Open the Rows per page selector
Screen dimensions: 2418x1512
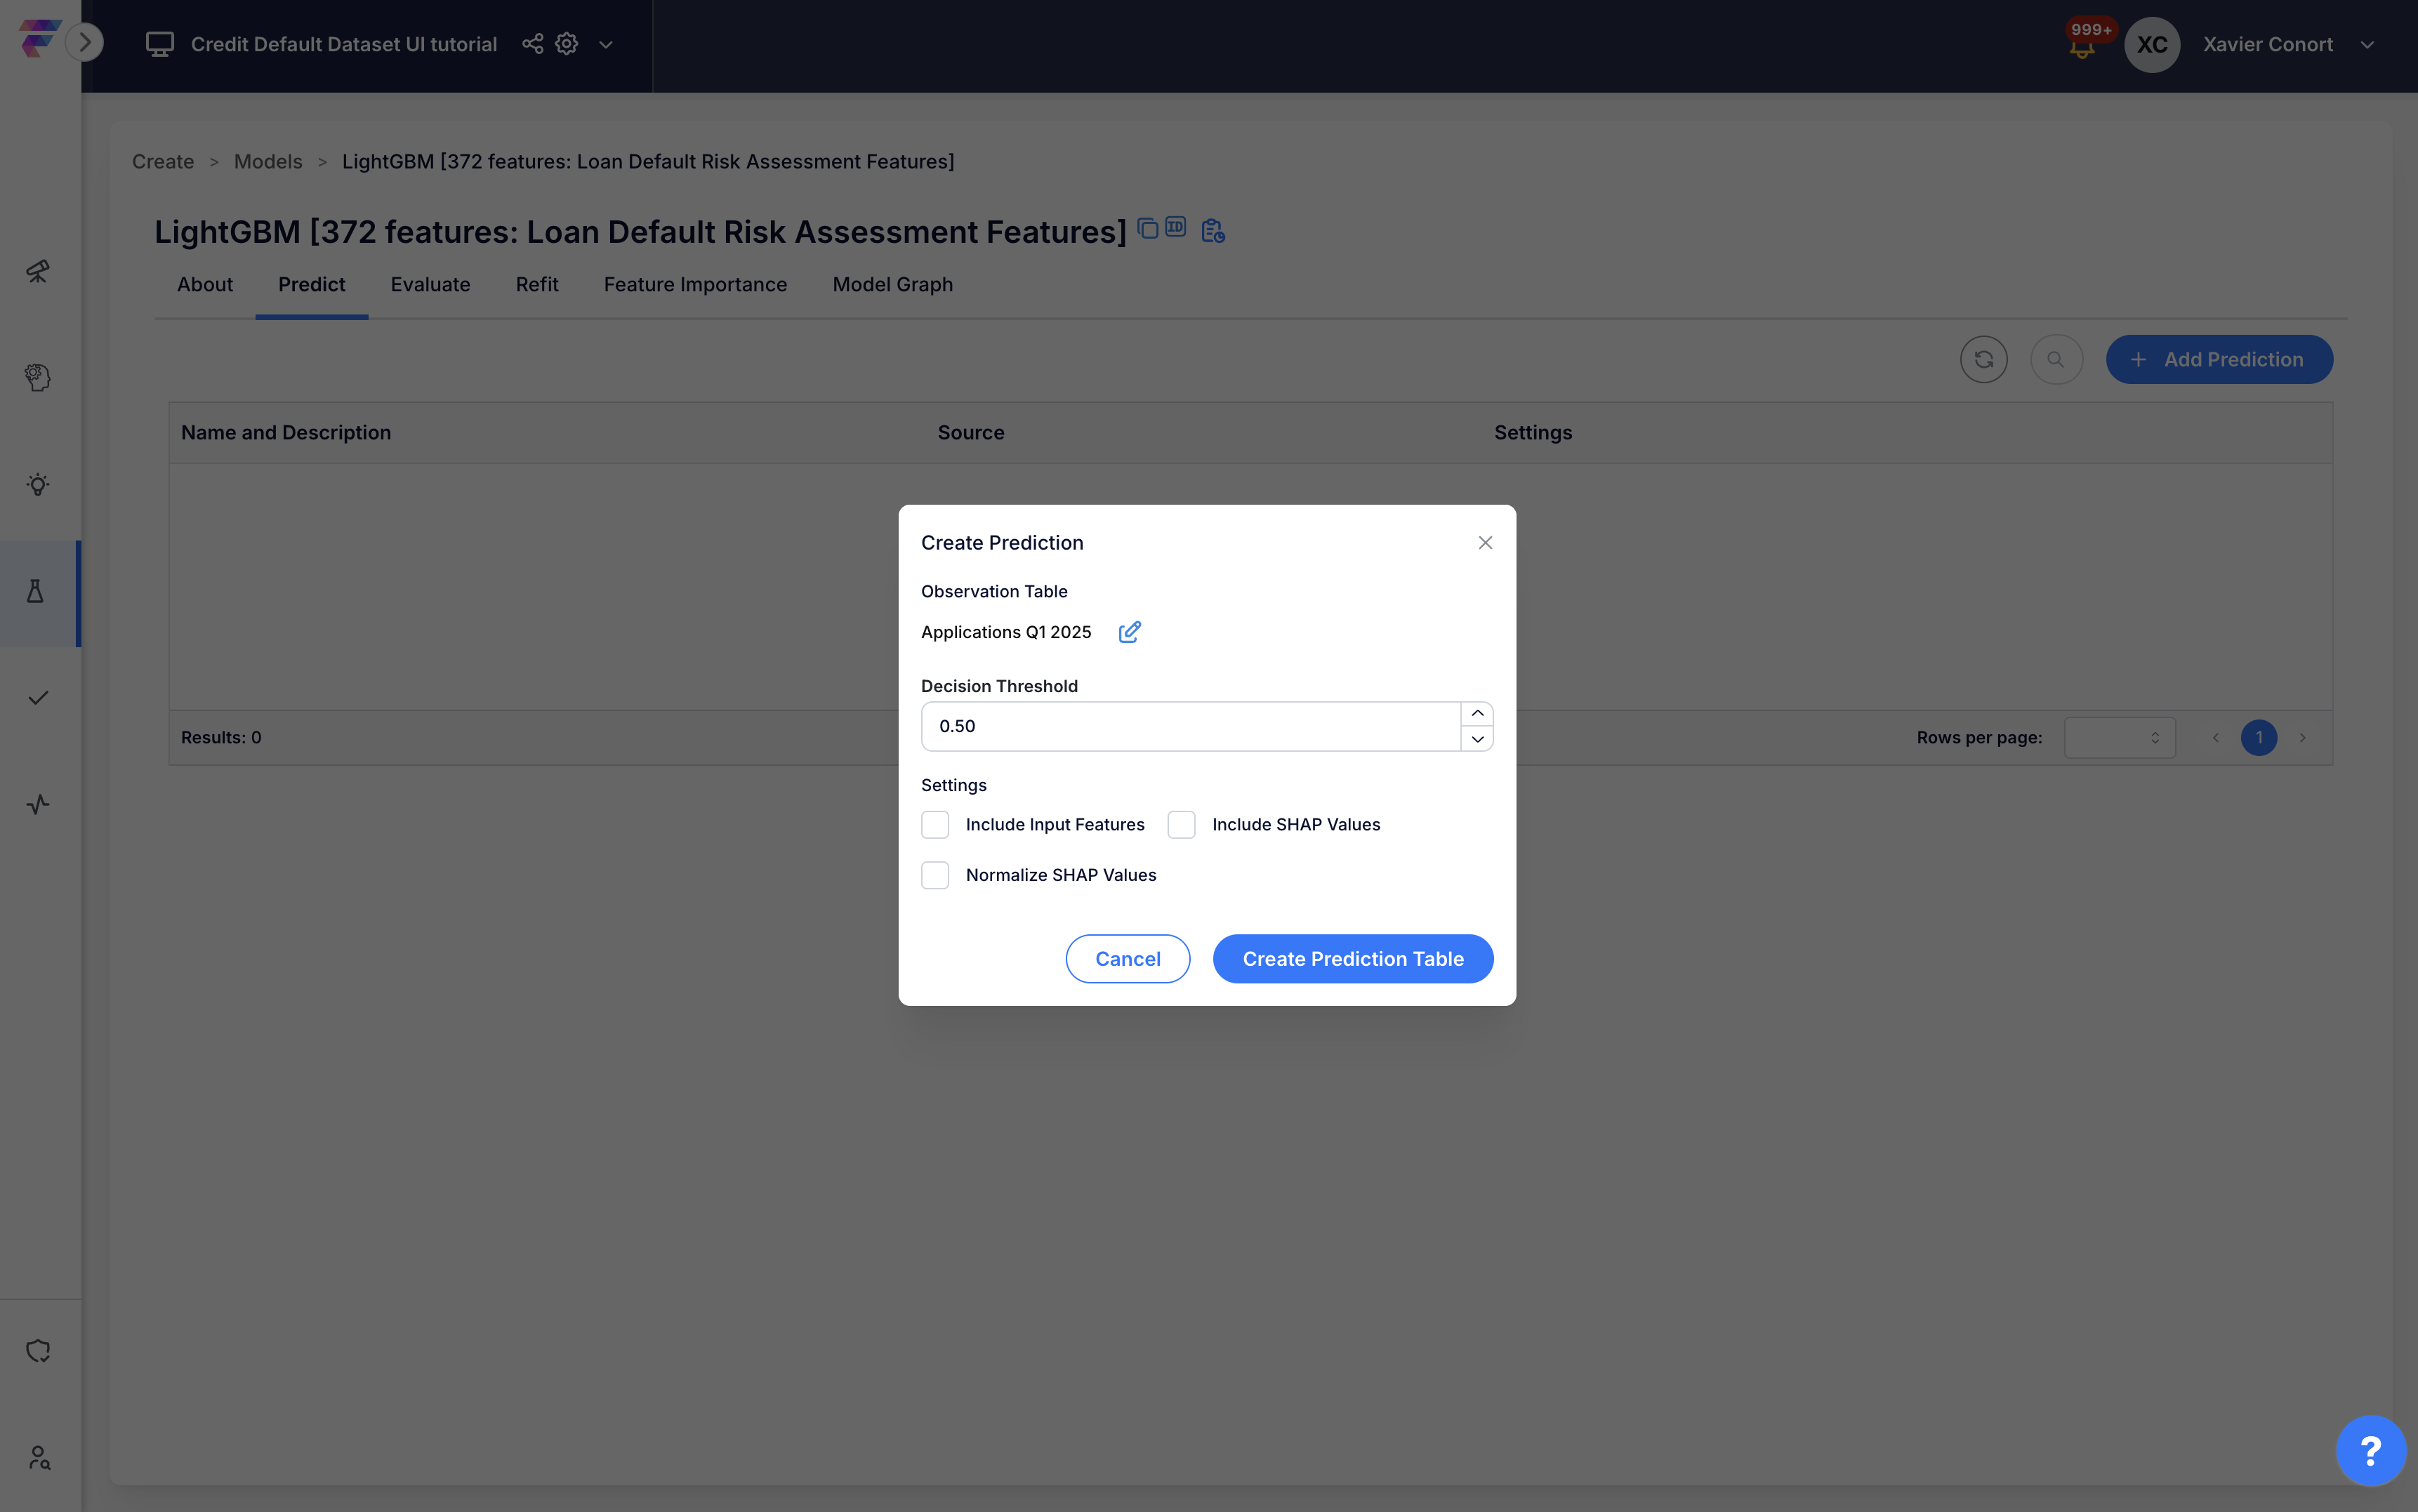pyautogui.click(x=2119, y=737)
